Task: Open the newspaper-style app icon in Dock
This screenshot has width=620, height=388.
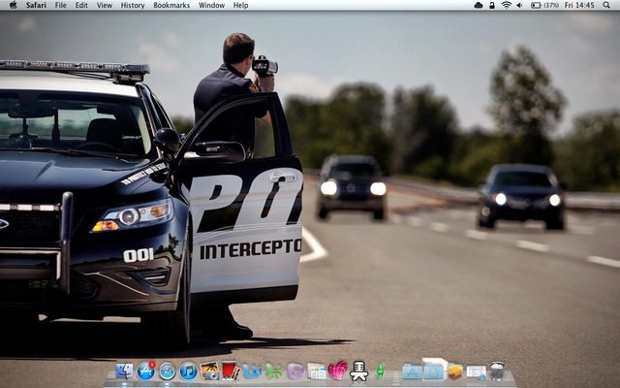Action: point(317,372)
